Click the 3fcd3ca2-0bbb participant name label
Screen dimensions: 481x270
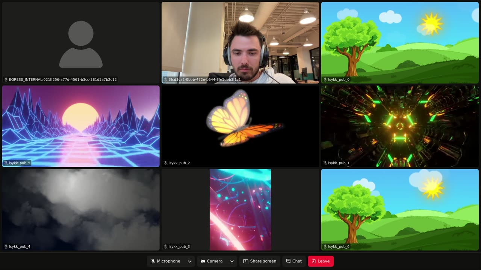205,79
